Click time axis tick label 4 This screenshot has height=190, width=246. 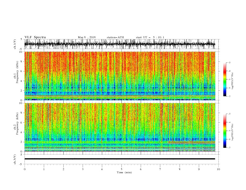102,169
